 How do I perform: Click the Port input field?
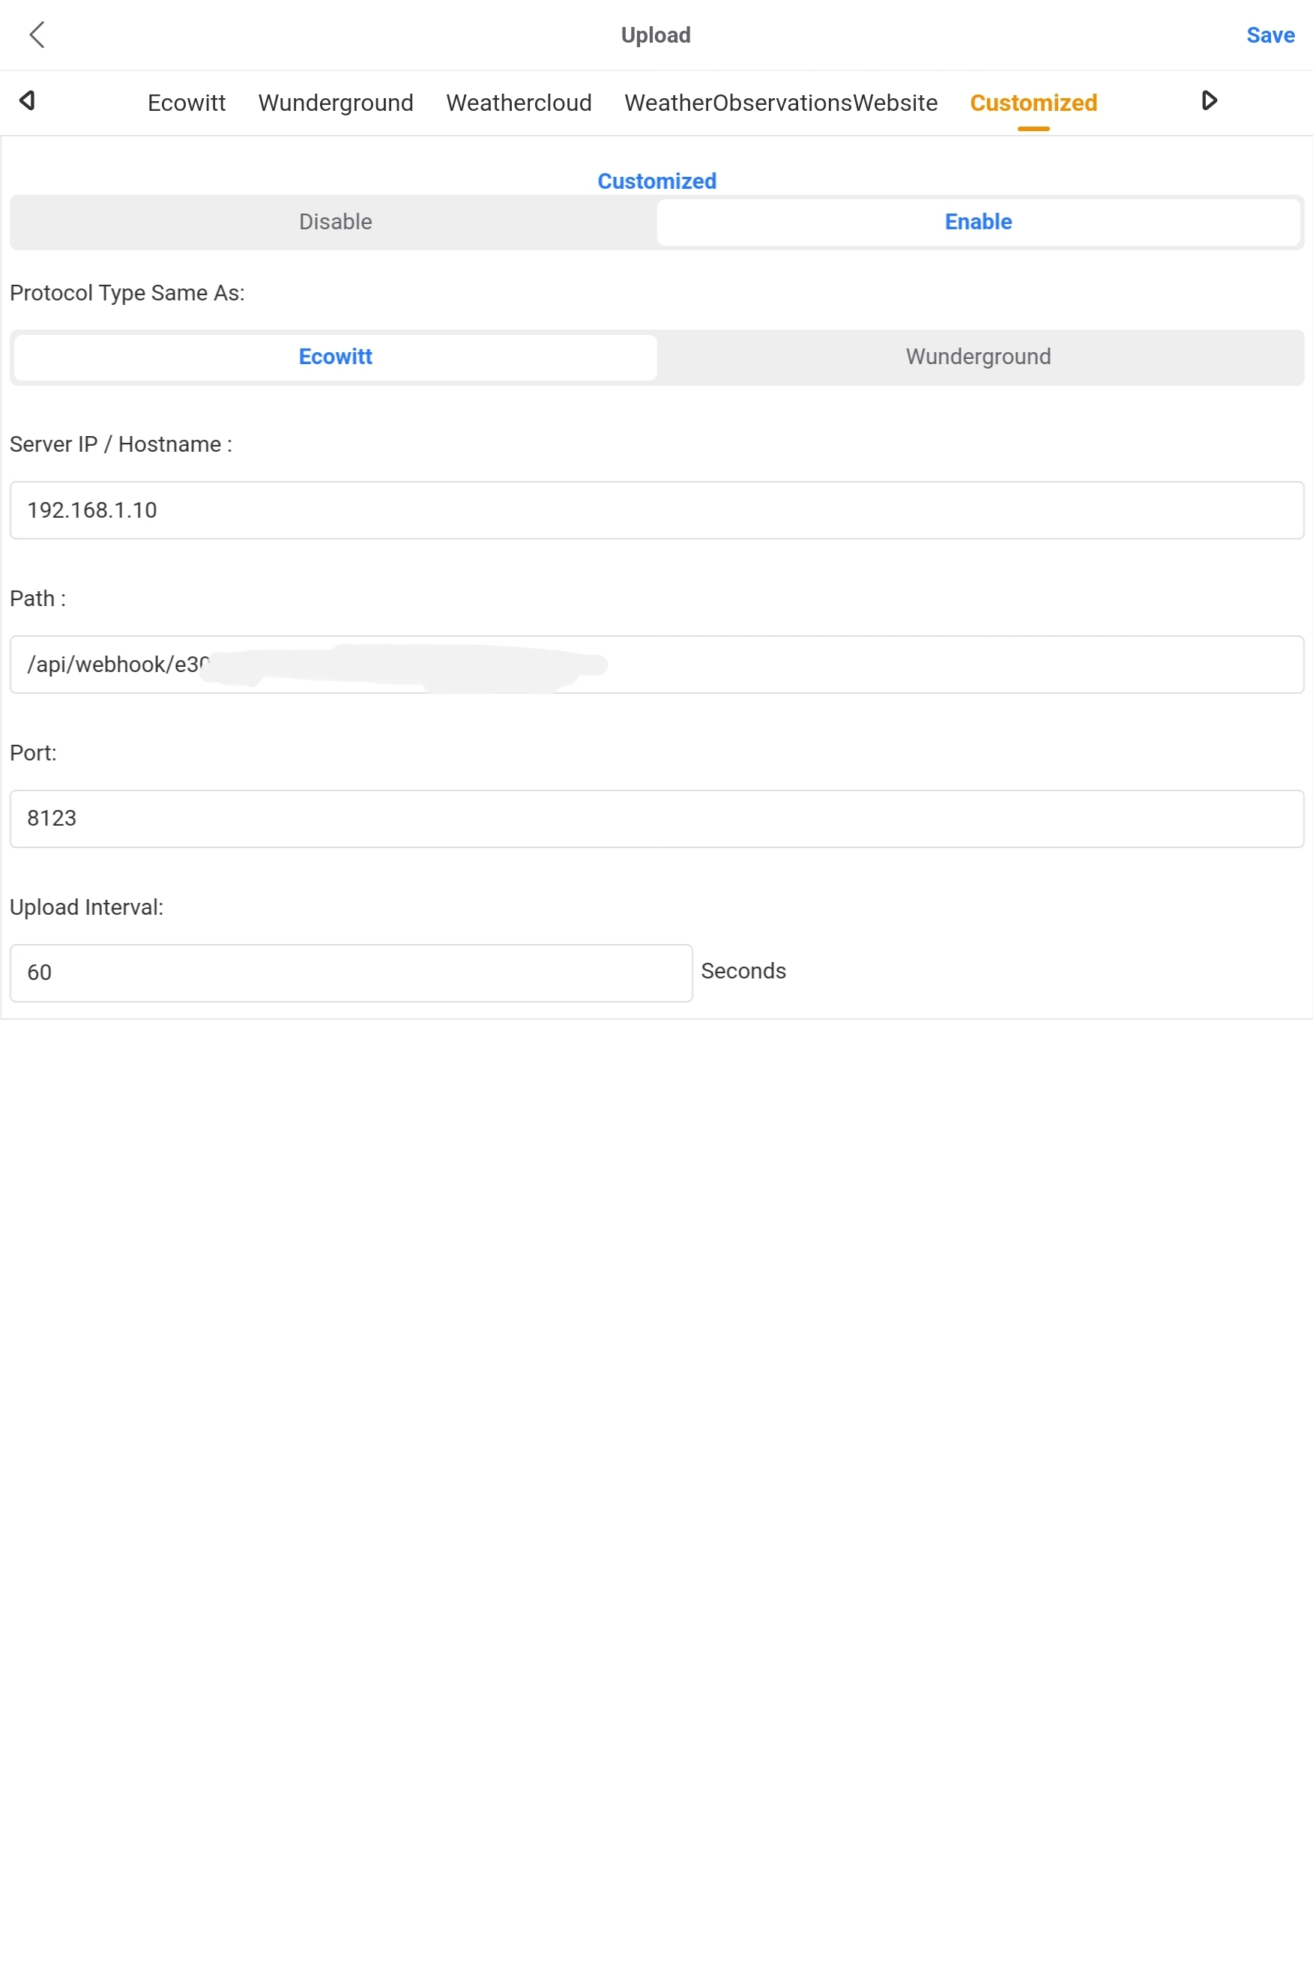(x=656, y=819)
